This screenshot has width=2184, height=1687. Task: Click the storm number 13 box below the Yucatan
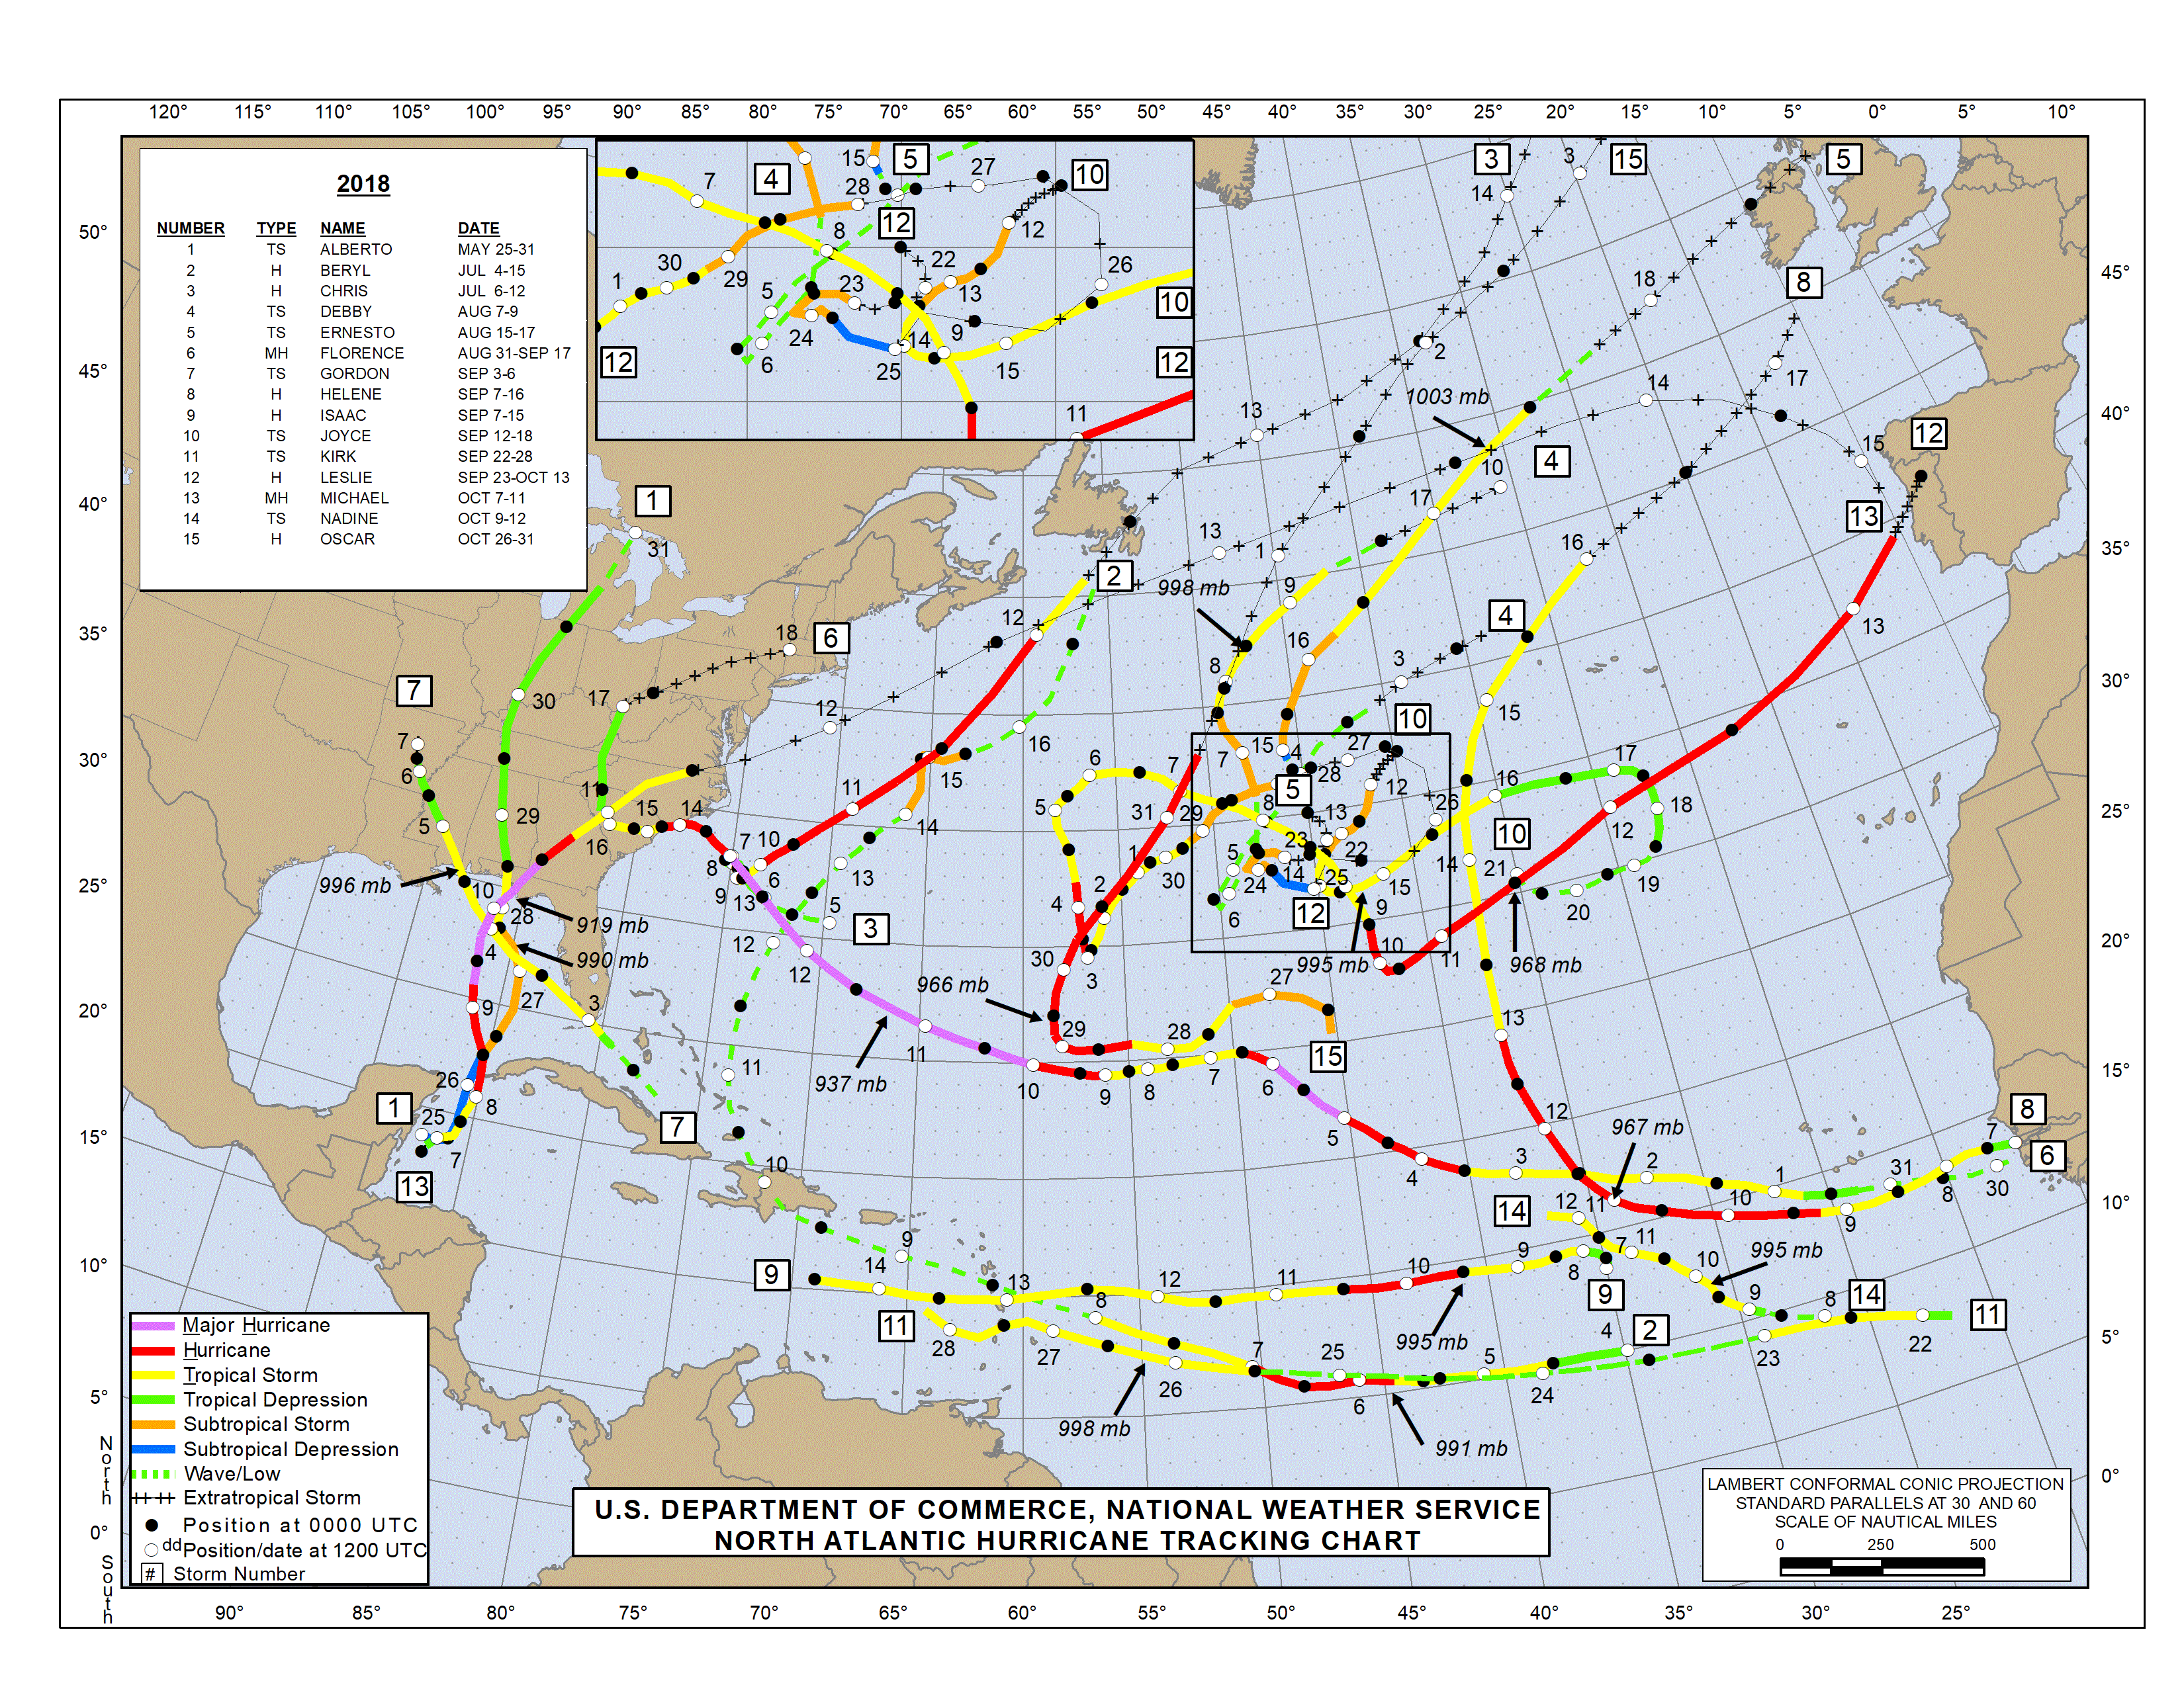[414, 1188]
